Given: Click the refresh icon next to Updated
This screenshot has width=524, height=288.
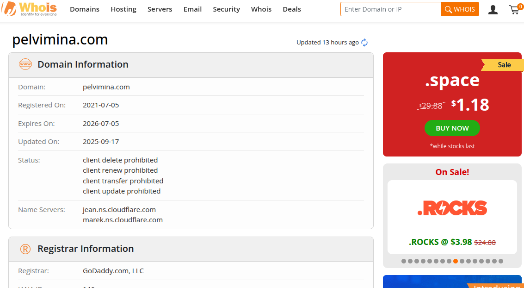Looking at the screenshot, I should pos(364,43).
